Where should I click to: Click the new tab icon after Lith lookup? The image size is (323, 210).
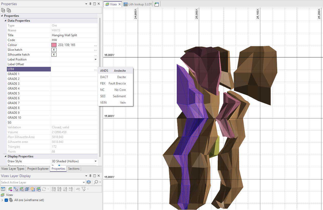157,4
